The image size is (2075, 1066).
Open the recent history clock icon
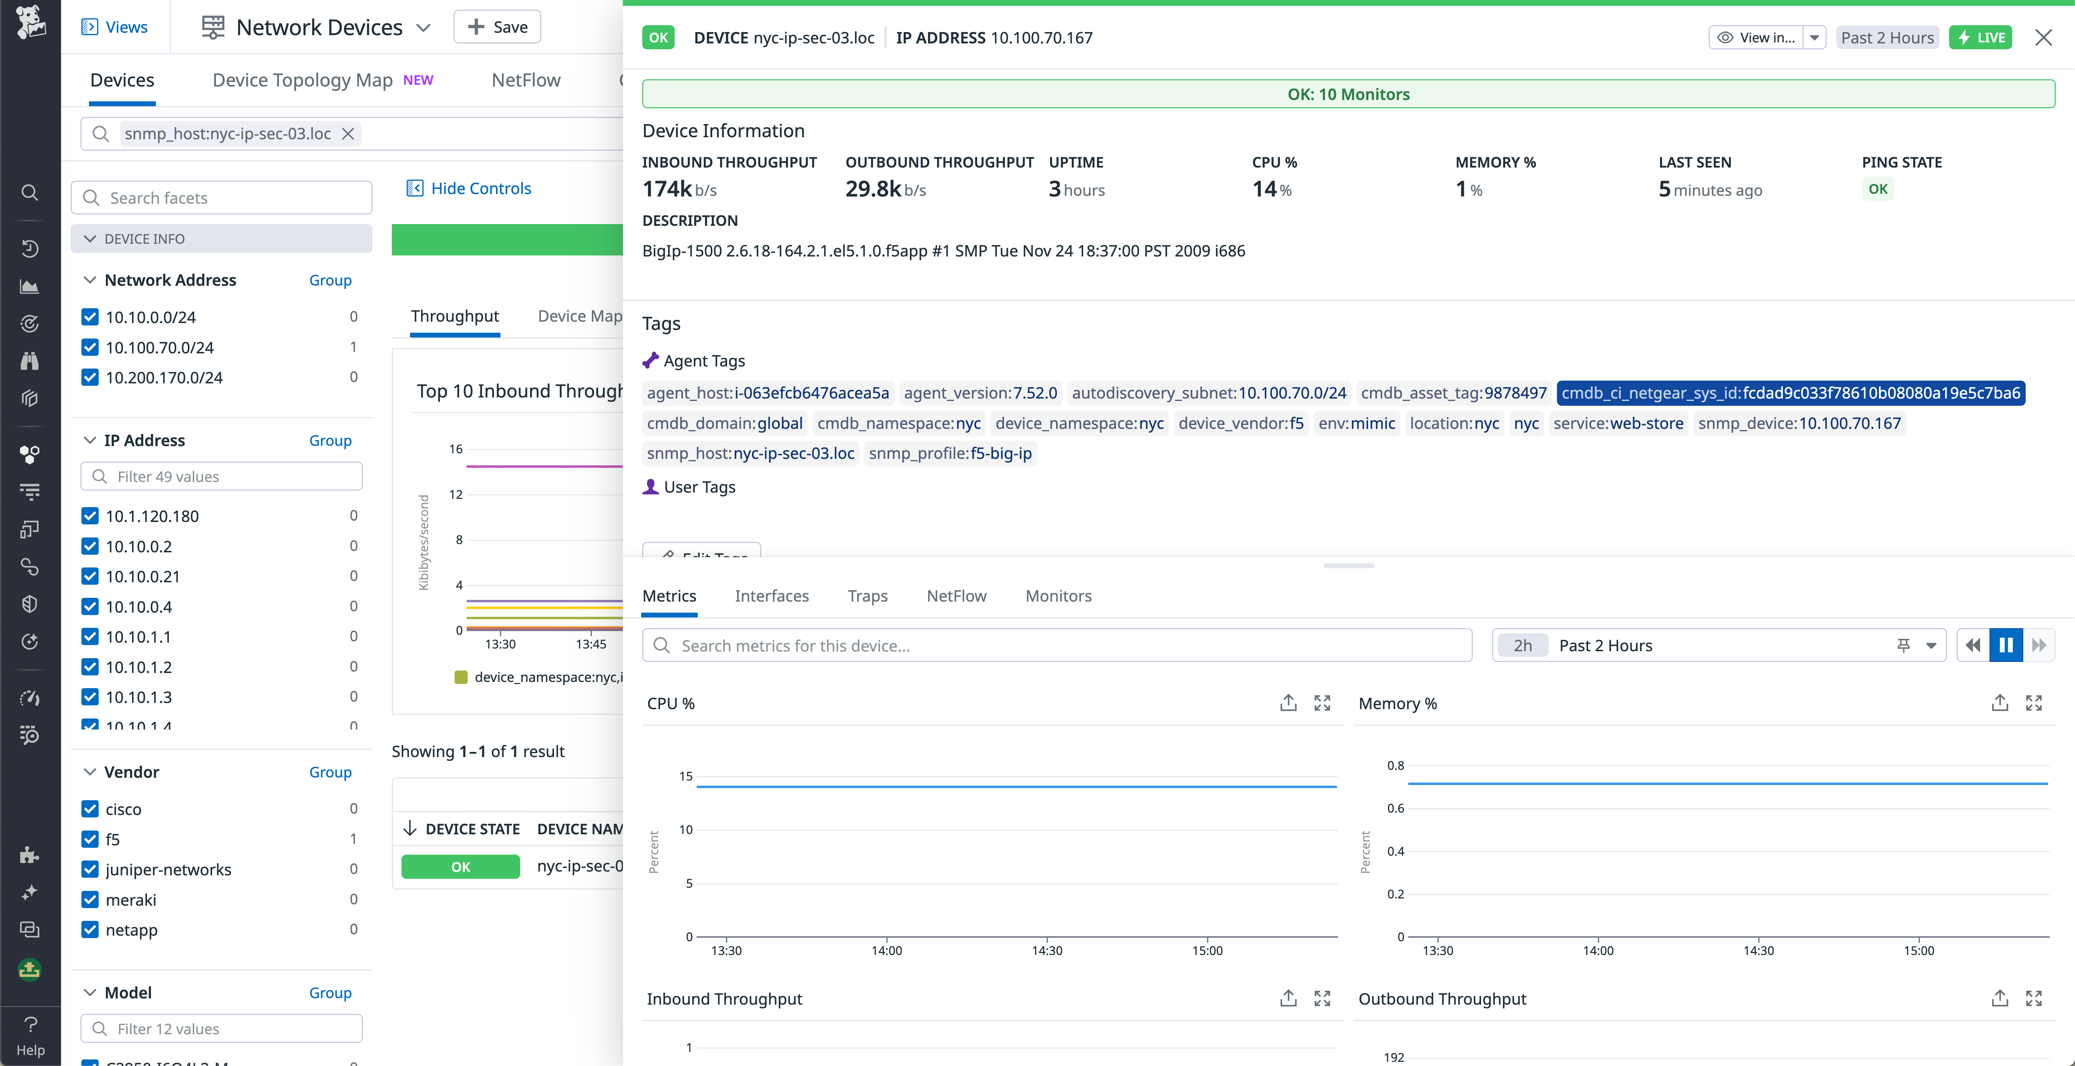[30, 249]
